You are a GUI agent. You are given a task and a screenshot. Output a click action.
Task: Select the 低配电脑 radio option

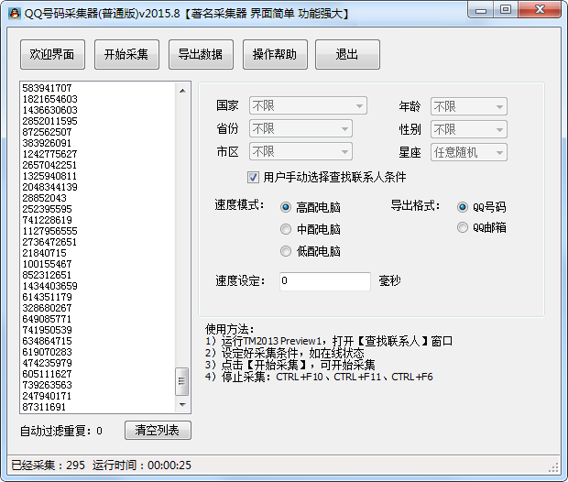286,251
